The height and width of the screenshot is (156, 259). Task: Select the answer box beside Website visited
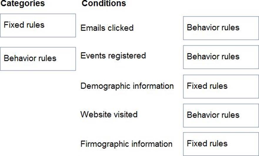point(221,115)
